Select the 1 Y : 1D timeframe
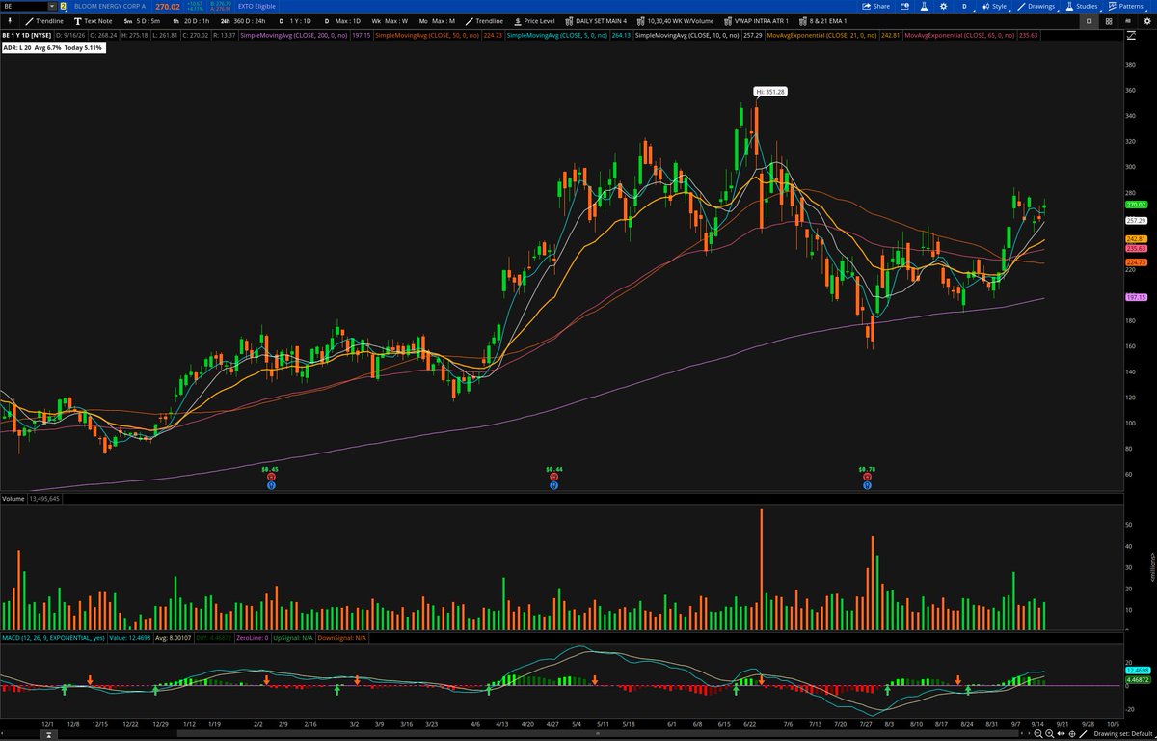 pyautogui.click(x=294, y=20)
